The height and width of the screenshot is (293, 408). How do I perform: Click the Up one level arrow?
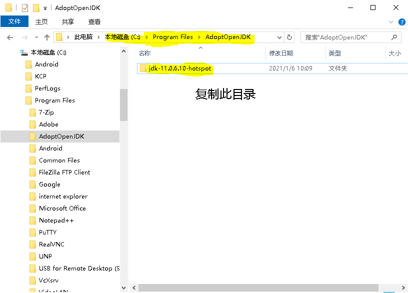pyautogui.click(x=47, y=37)
